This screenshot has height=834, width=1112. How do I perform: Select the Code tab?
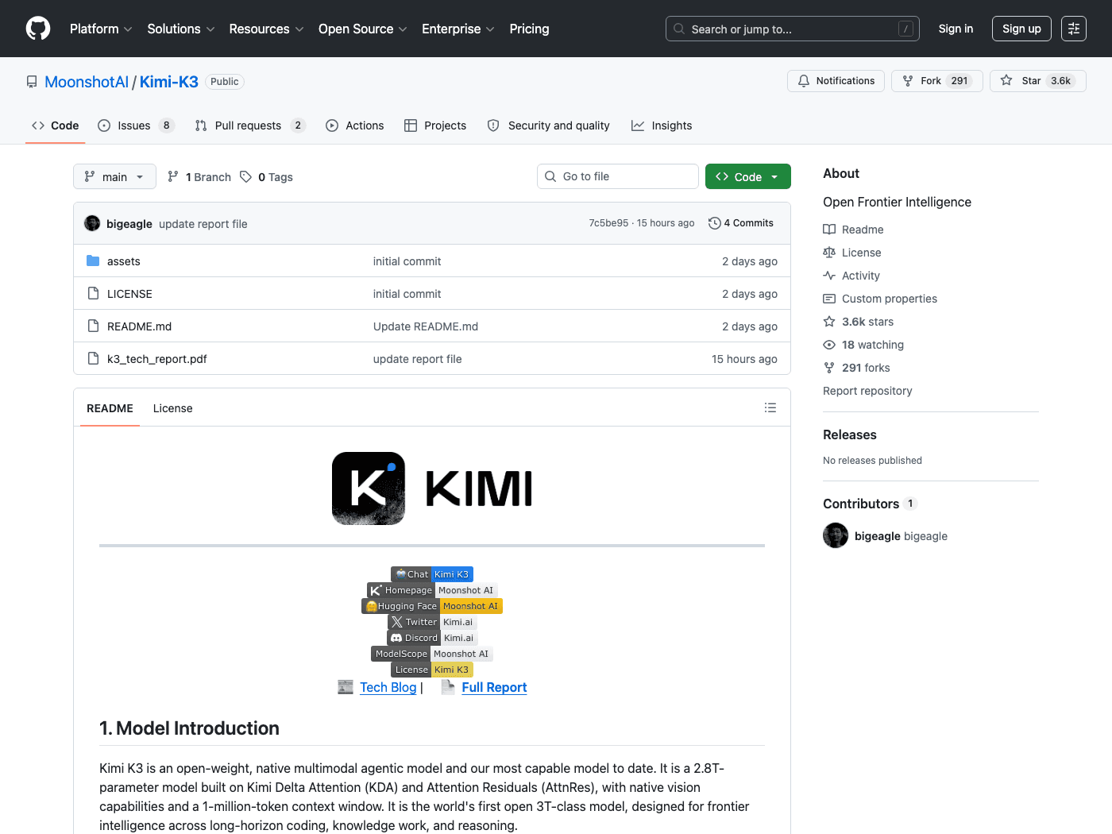click(55, 125)
